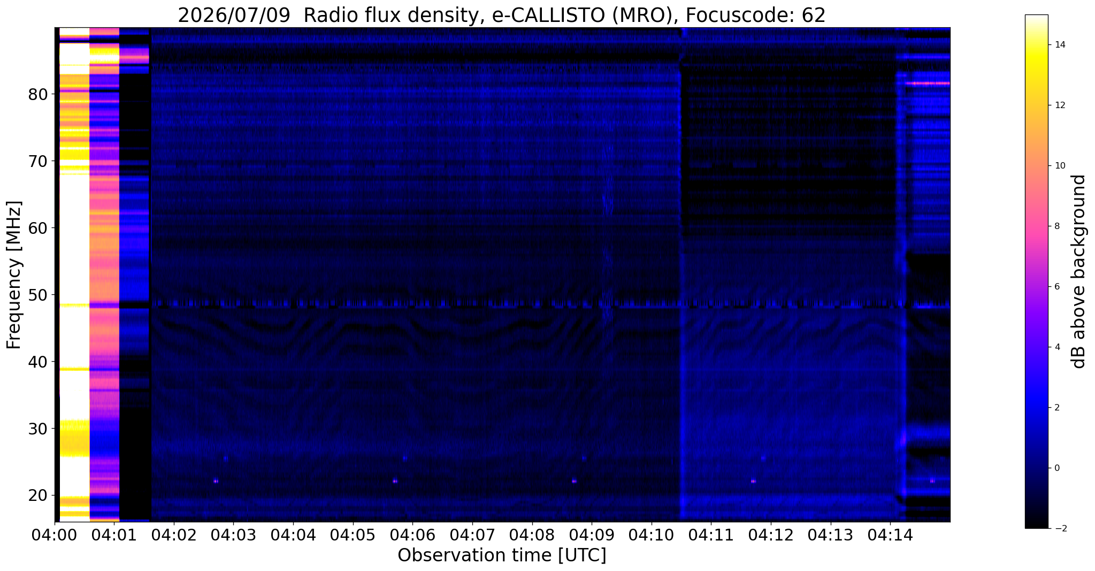Screen dimensions: 1095x571
Task: Click the 70 MHz frequency tick label
Action: point(37,162)
